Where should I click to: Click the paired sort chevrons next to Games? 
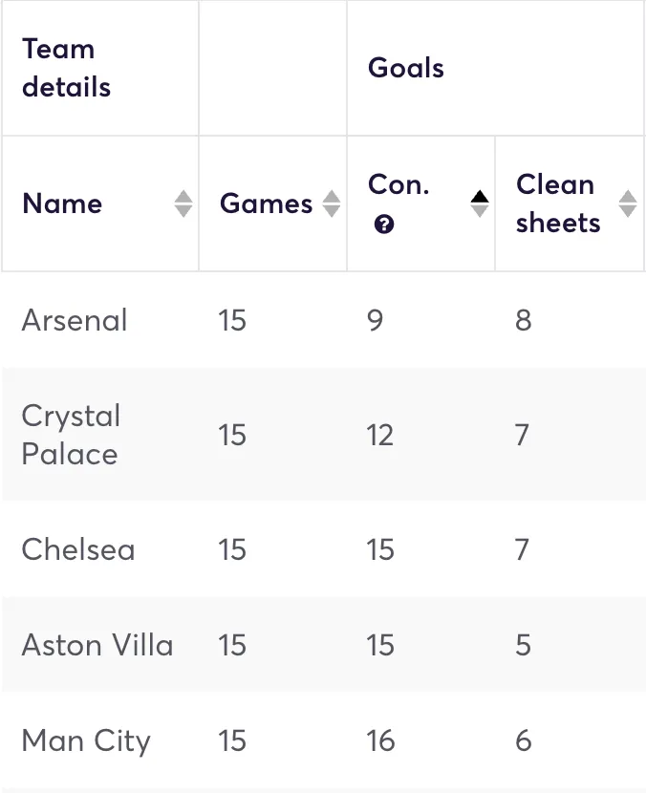point(332,204)
